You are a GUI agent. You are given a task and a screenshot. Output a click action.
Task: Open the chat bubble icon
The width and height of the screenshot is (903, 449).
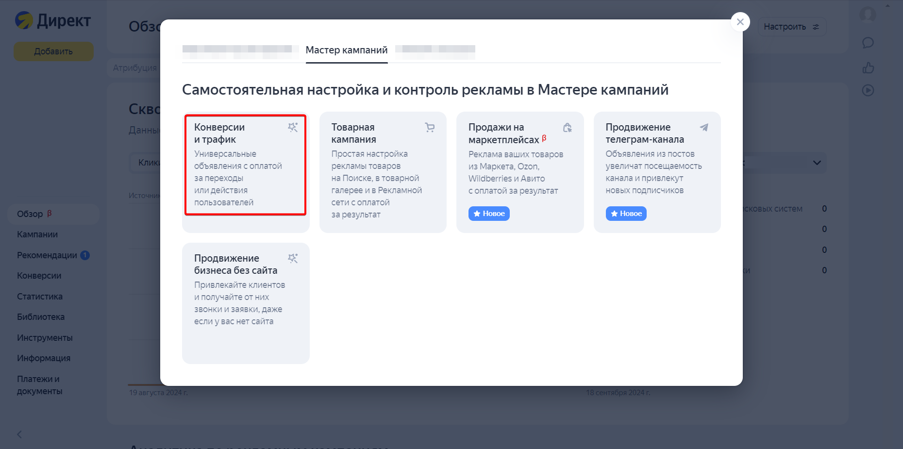coord(868,43)
